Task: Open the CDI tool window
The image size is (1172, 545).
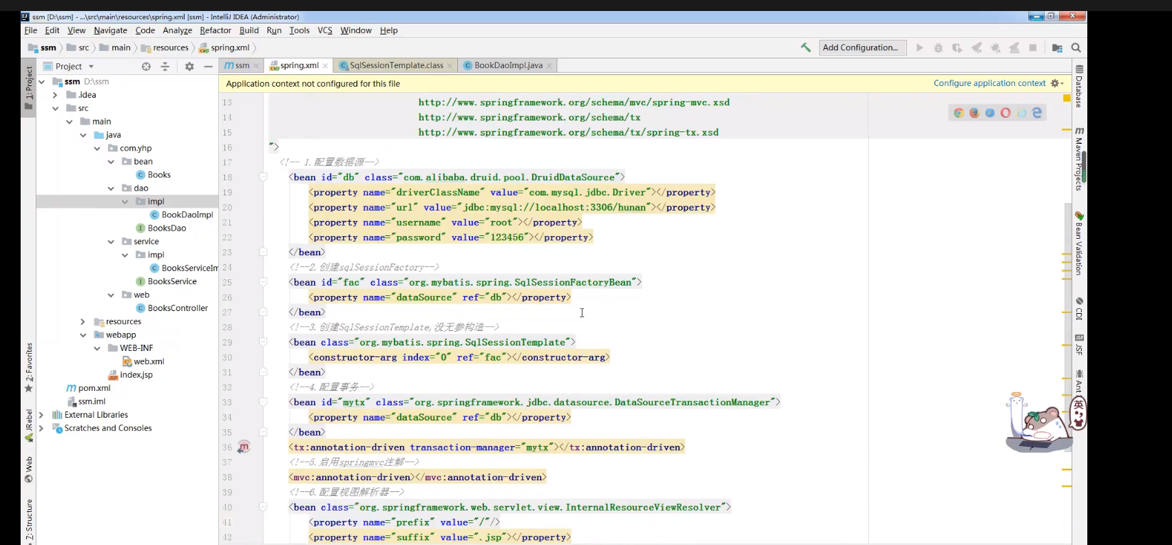Action: pyautogui.click(x=1079, y=309)
